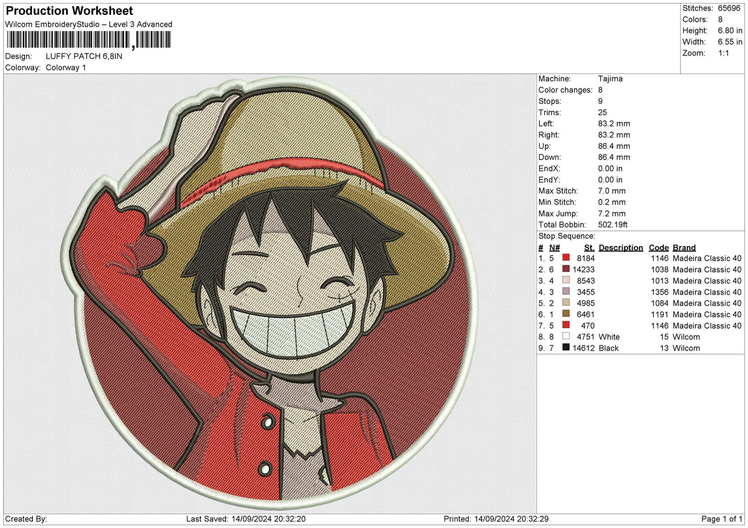Select stitch count '14233' in row 2
The width and height of the screenshot is (748, 528).
(x=583, y=270)
